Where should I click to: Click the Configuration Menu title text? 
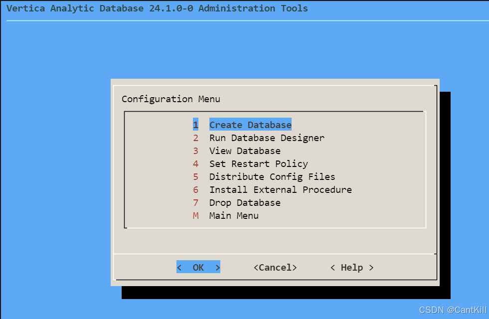(170, 99)
